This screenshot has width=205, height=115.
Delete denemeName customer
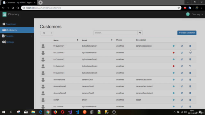coord(190,80)
